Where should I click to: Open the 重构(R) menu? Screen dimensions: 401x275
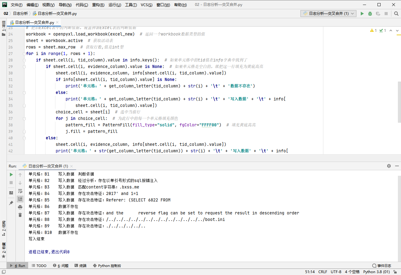(98, 5)
